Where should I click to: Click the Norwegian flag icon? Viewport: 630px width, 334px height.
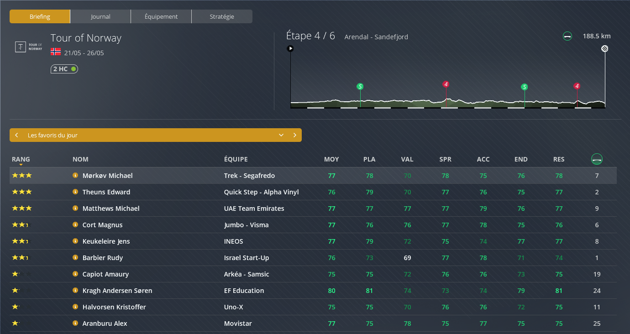point(56,52)
